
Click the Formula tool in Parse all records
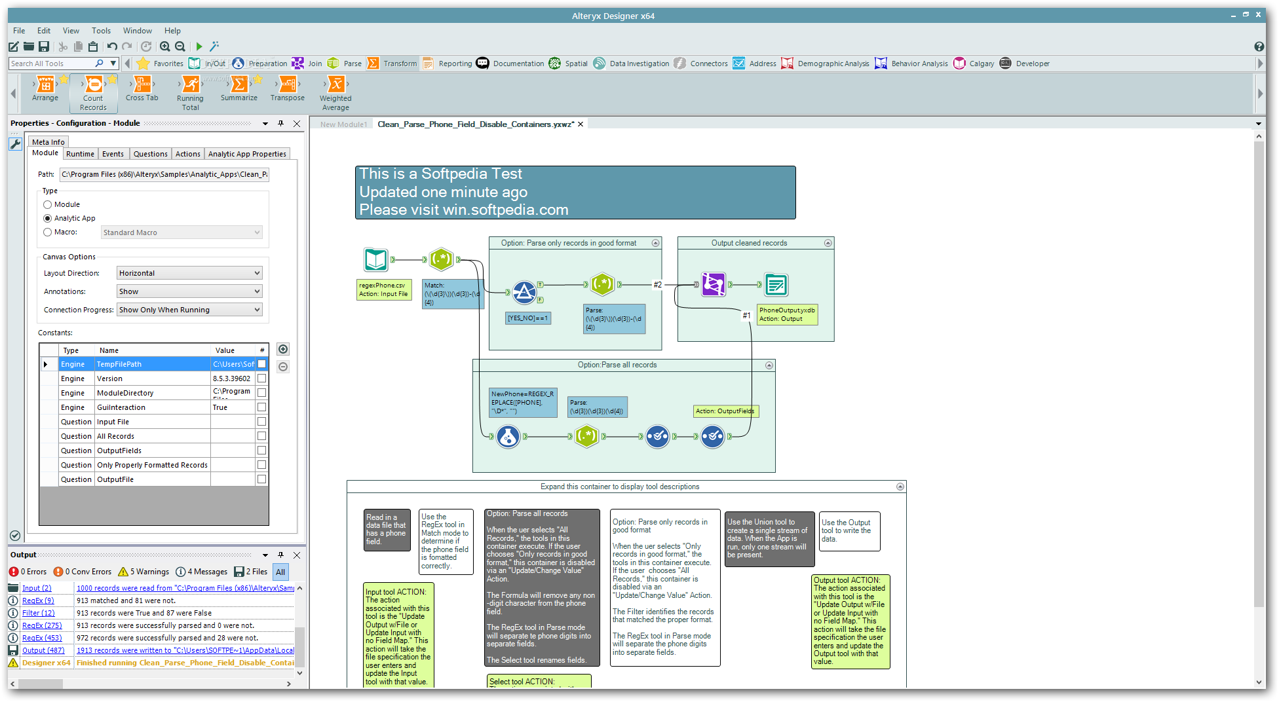pyautogui.click(x=508, y=436)
